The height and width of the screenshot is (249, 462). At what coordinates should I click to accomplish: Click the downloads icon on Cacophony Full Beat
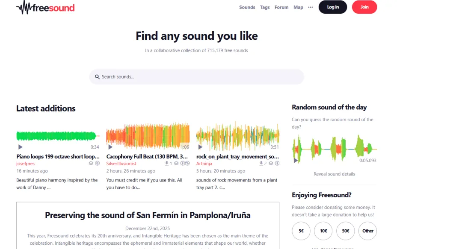pos(166,163)
